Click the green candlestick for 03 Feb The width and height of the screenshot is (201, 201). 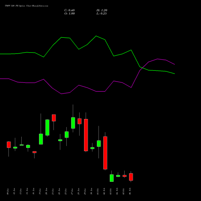click(x=112, y=178)
